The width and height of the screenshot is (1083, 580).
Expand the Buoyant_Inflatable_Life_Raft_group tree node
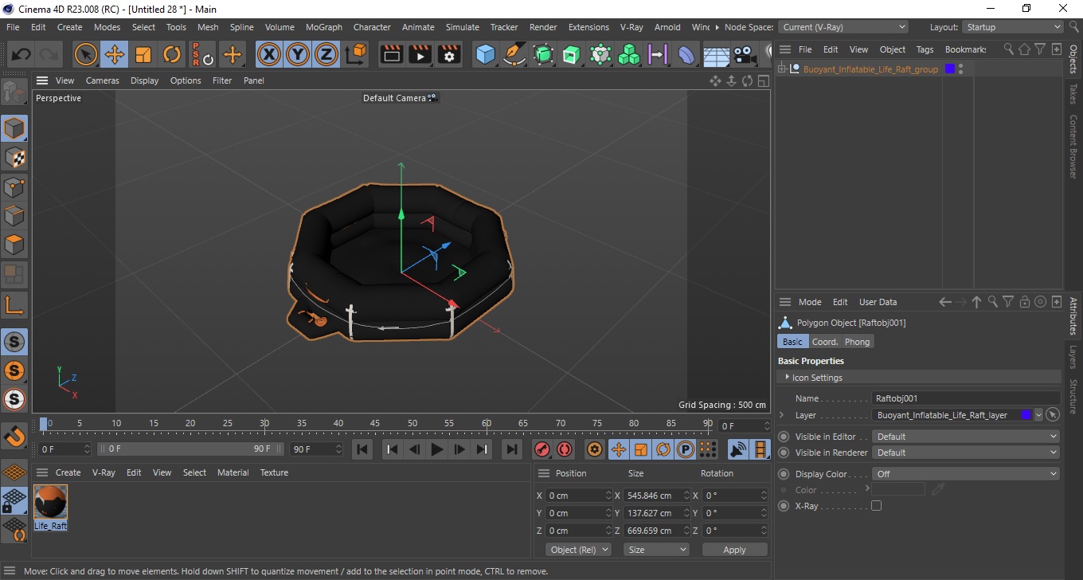[x=782, y=69]
